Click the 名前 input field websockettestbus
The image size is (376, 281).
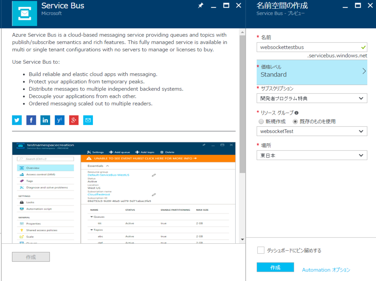click(x=312, y=47)
